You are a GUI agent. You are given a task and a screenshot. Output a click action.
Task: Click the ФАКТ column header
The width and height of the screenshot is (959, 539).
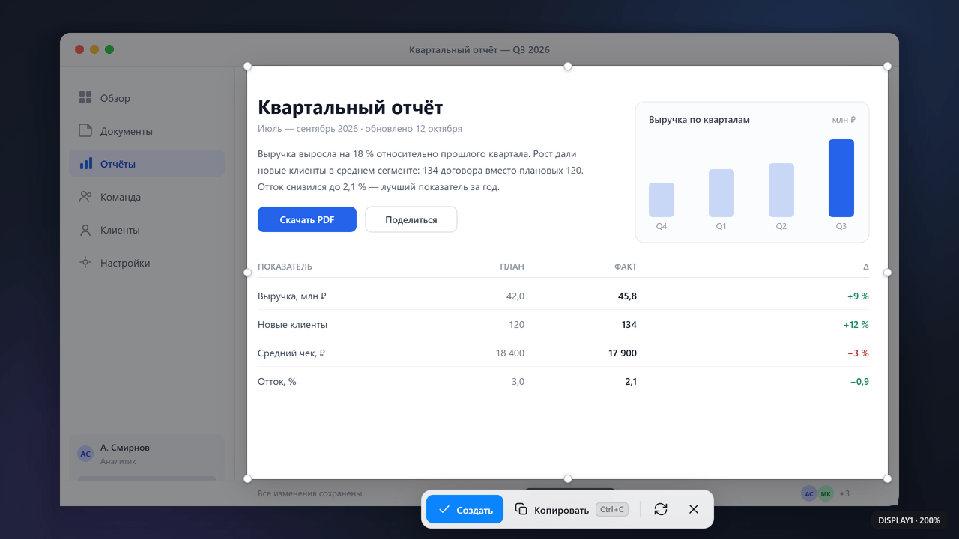(x=626, y=267)
